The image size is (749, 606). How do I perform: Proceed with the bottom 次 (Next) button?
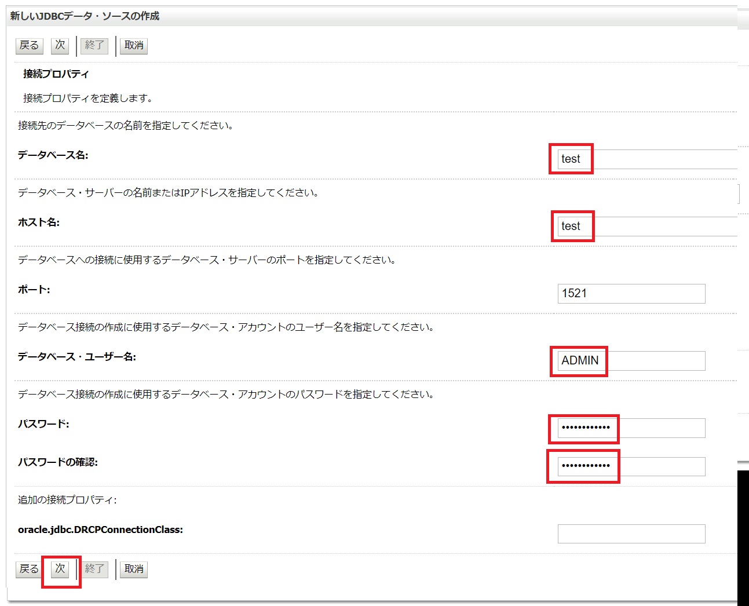pyautogui.click(x=60, y=569)
